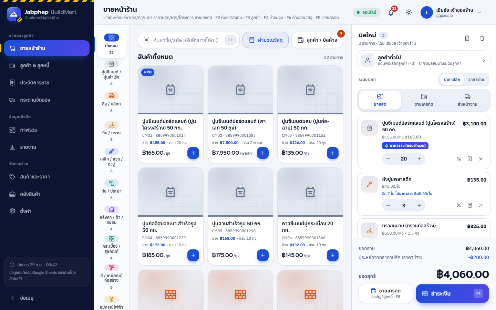Choose ส่งหน้างาน sale mode
Screen dimensions: 496x310
click(467, 100)
